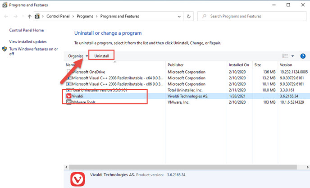The image size is (310, 188).
Task: Click the large Vivaldi logo in details pane
Action: coord(77,179)
